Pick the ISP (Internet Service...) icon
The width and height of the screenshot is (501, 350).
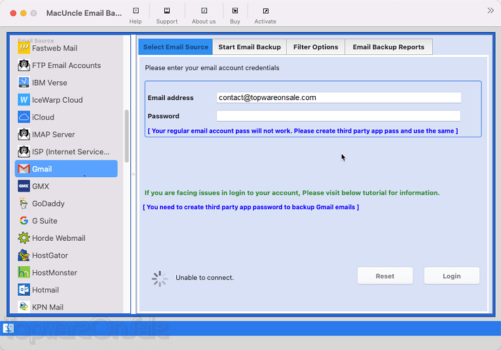coord(24,152)
